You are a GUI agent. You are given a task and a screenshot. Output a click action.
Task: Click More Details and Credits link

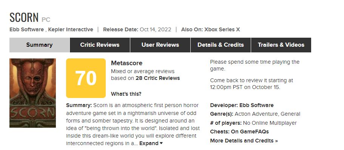244,141
